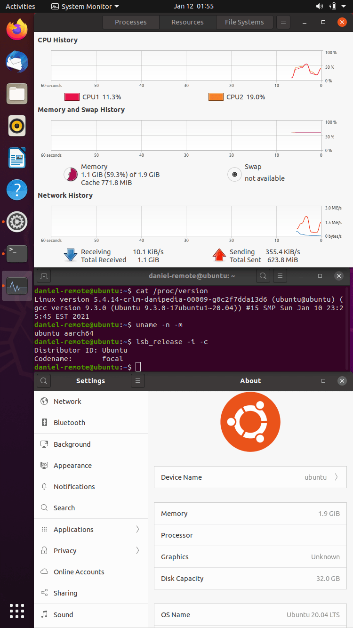The height and width of the screenshot is (628, 353).
Task: Click the clock showing Jan 12 01:55
Action: coord(193,7)
